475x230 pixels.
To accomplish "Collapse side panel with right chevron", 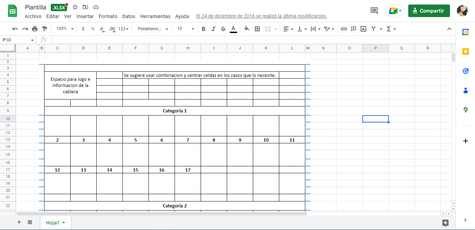I will click(x=466, y=220).
